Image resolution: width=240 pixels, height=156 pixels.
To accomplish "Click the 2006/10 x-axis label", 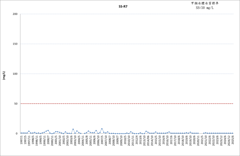I will [98, 140].
